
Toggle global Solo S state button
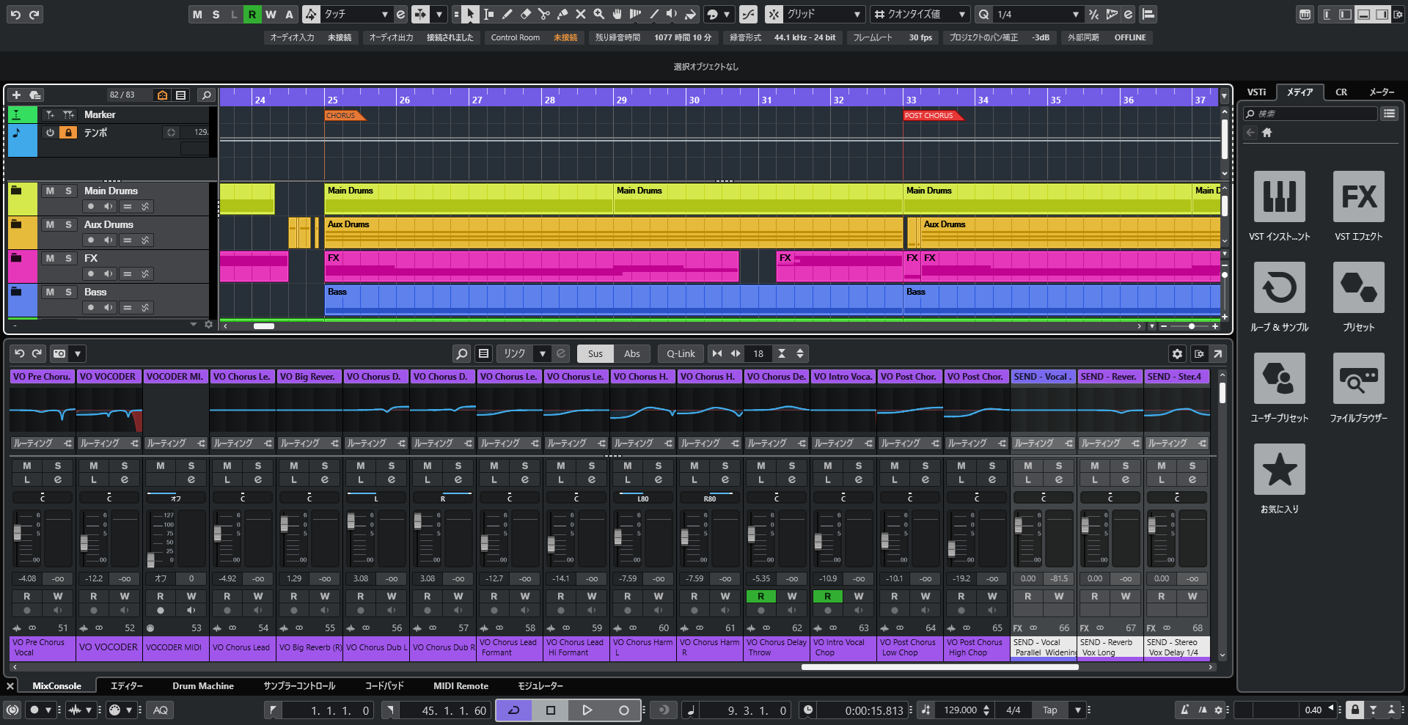pyautogui.click(x=216, y=14)
